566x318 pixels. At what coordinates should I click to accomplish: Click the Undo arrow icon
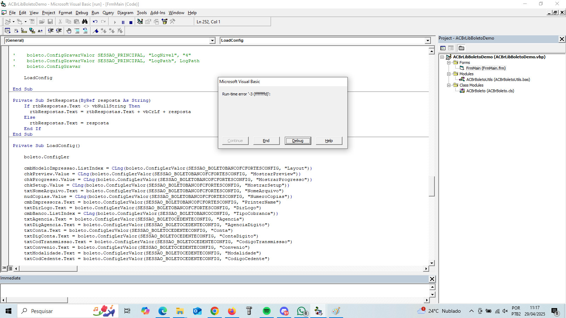[x=95, y=22]
